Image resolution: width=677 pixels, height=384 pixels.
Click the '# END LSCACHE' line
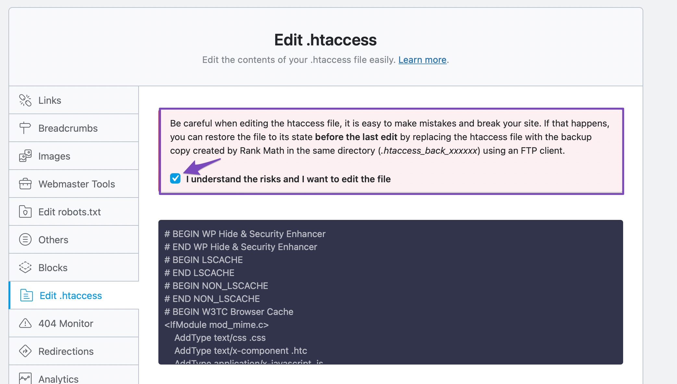pyautogui.click(x=199, y=273)
